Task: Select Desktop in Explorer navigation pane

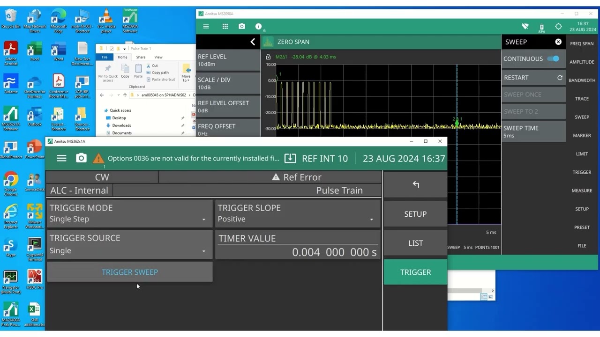Action: click(119, 118)
